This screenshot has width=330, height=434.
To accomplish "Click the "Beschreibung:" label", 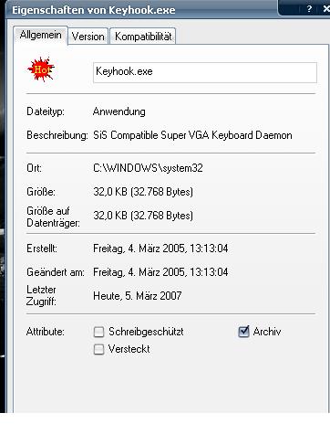I will tap(57, 135).
